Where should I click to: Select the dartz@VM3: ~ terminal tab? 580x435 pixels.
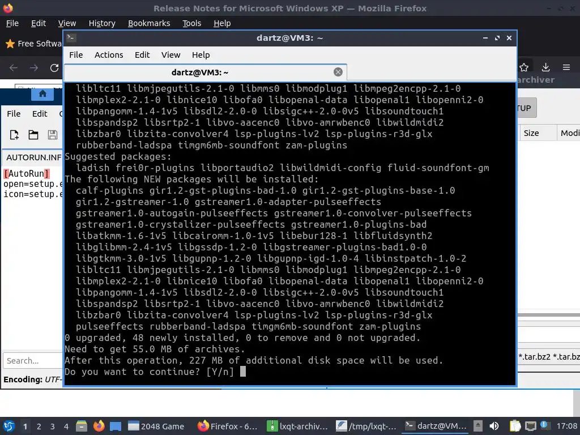coord(205,72)
